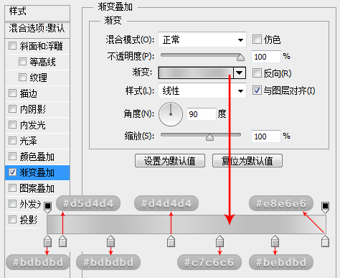Select the highlighted 渐变叠加 row

point(37,172)
